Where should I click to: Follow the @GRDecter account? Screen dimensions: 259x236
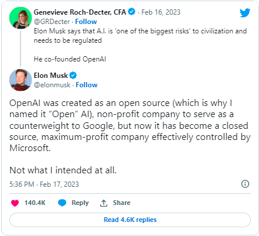coord(86,22)
